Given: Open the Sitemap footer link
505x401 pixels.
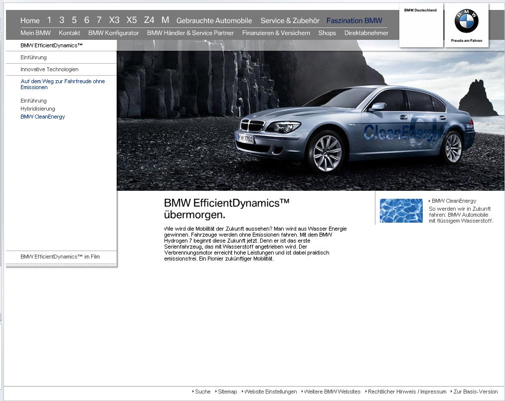Looking at the screenshot, I should 227,392.
